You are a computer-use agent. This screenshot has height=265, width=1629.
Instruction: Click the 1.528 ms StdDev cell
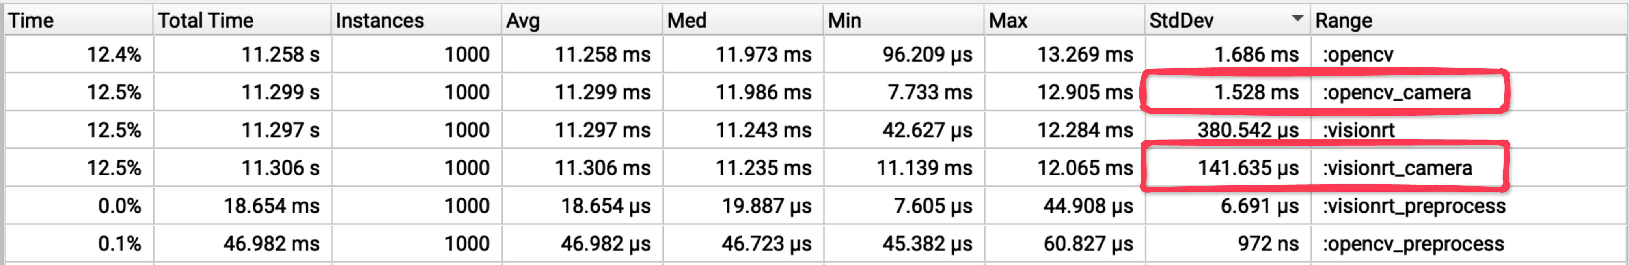[x=1256, y=92]
